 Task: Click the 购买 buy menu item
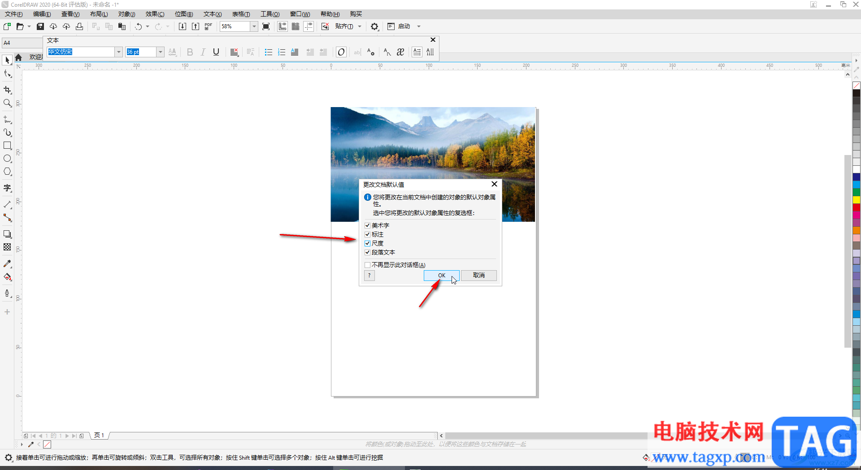[x=356, y=14]
